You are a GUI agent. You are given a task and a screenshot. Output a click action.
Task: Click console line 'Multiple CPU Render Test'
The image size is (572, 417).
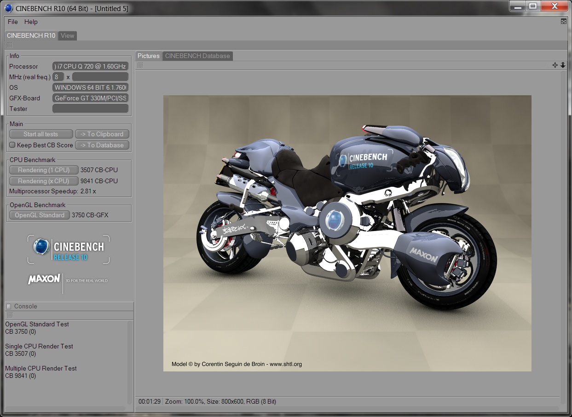pos(41,368)
